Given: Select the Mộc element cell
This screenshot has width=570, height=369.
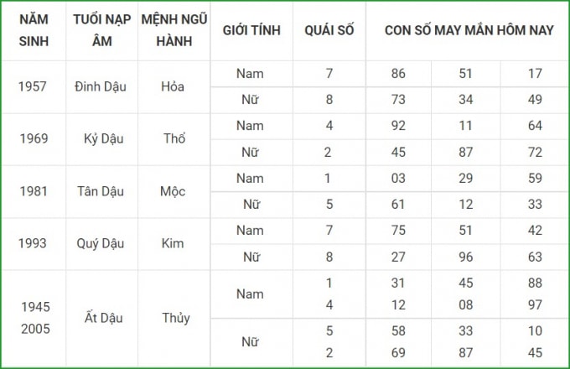Looking at the screenshot, I should (x=173, y=191).
